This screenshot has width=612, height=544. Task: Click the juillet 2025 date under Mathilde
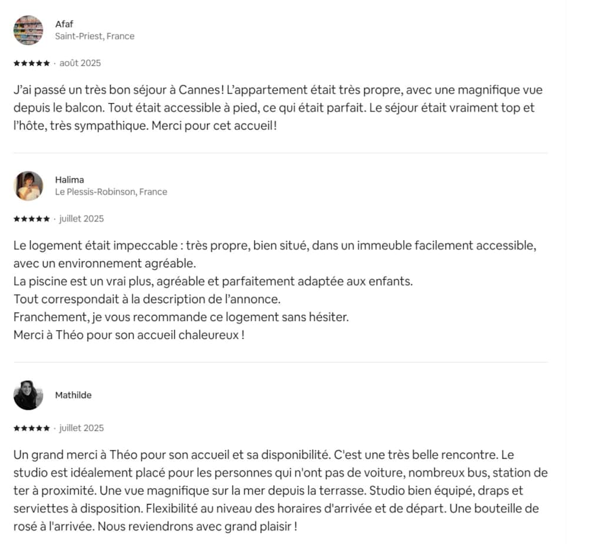coord(81,428)
